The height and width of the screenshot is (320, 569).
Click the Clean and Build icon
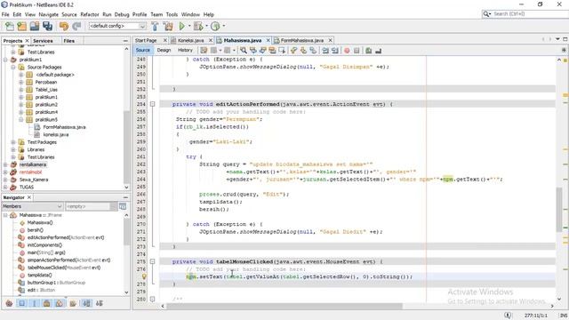pos(168,26)
